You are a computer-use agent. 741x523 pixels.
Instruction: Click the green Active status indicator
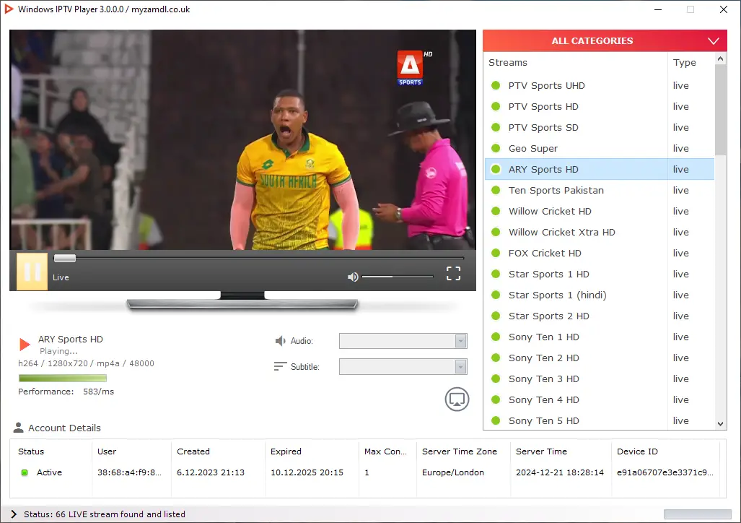[25, 472]
